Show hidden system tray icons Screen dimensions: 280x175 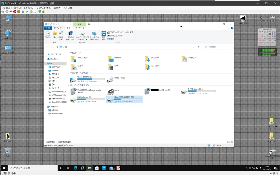coord(247,168)
